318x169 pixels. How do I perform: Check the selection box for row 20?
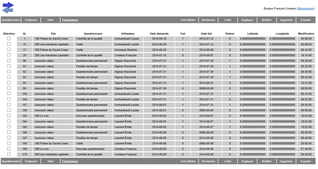point(9,55)
